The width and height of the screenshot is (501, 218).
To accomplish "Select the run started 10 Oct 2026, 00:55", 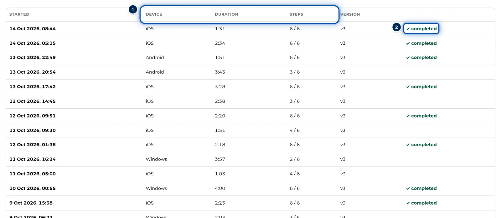I will [x=250, y=188].
